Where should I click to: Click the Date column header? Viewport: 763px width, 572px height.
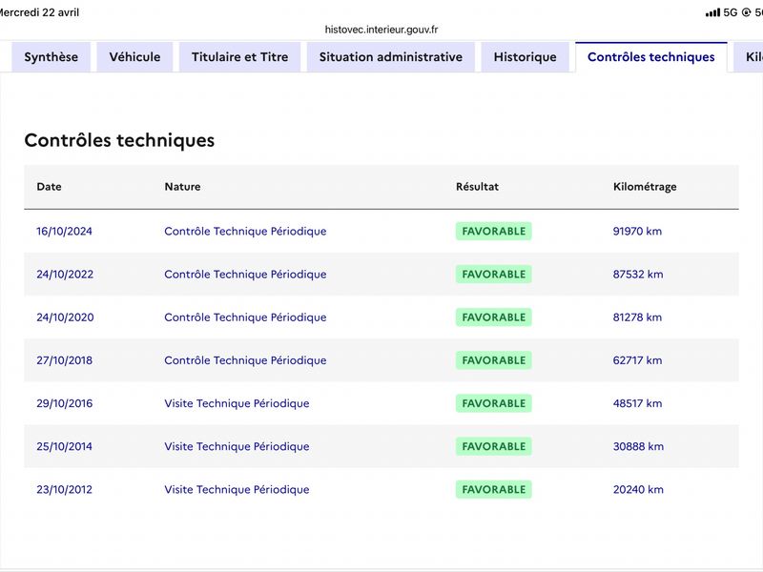click(50, 187)
